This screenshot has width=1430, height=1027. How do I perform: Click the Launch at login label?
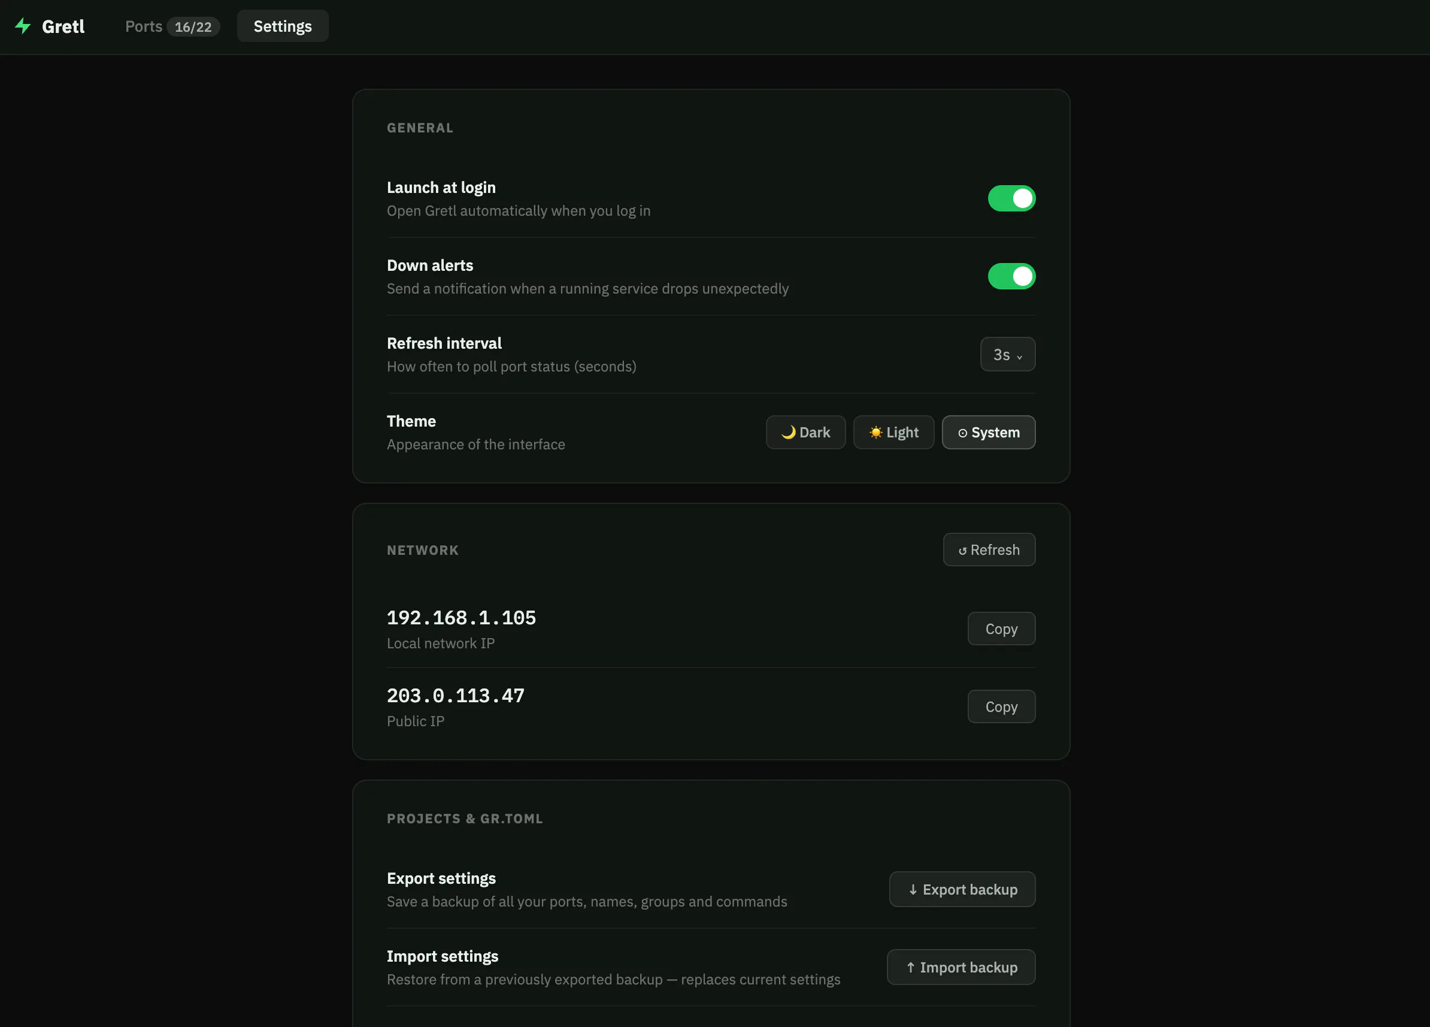[441, 188]
